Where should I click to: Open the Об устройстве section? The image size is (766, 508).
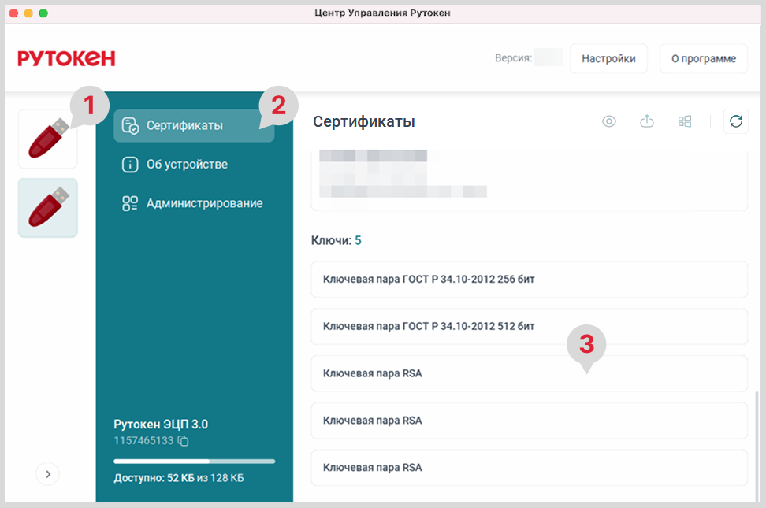pyautogui.click(x=186, y=165)
